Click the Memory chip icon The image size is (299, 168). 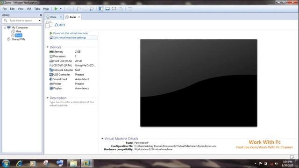coord(51,52)
